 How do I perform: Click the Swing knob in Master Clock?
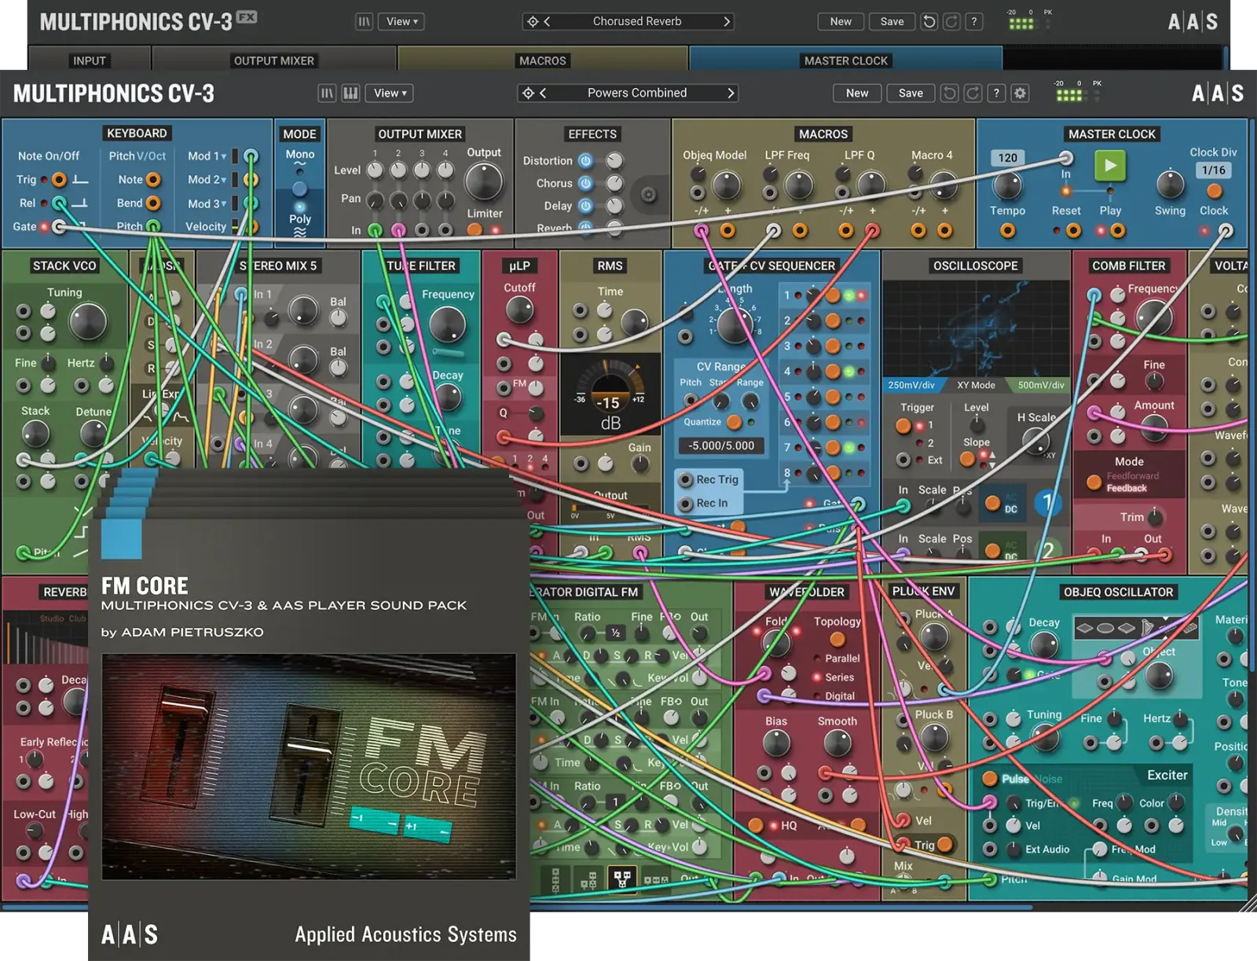(1170, 185)
